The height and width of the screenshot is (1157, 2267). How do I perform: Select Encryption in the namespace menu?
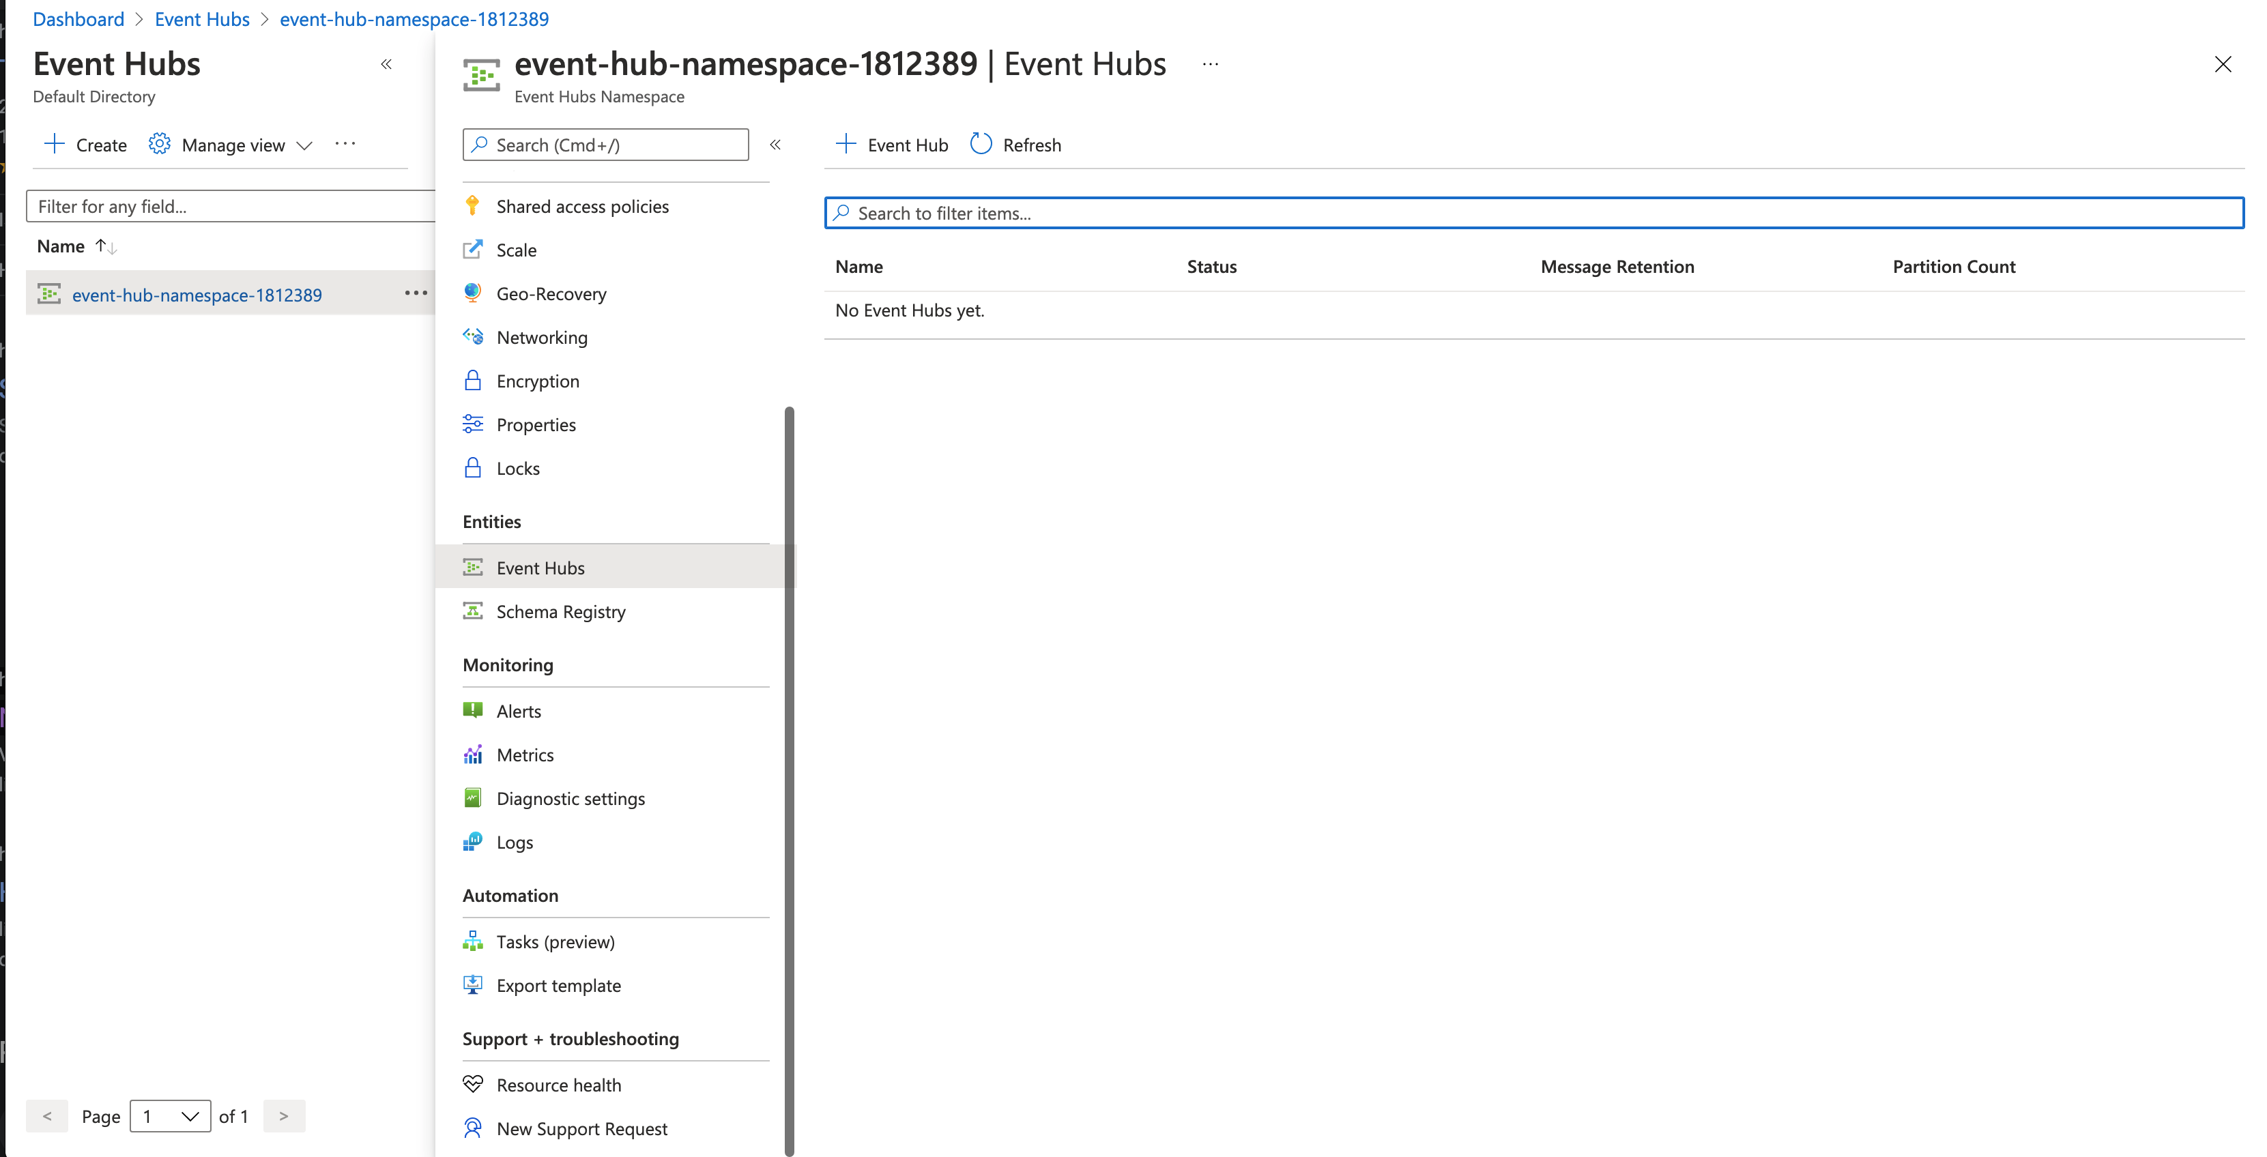[x=537, y=380]
